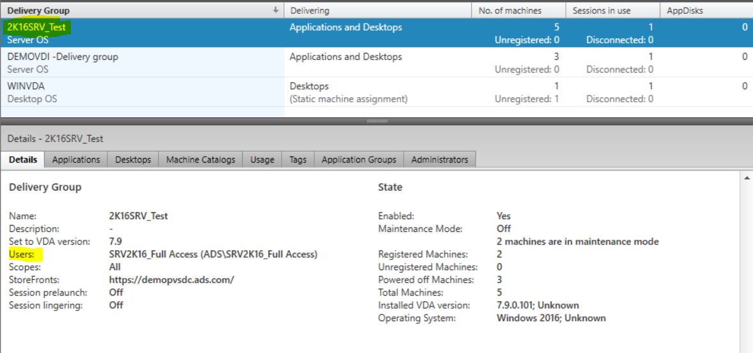Viewport: 753px width, 353px height.
Task: Click the 'Maintenance Mode:' label
Action: (x=420, y=229)
